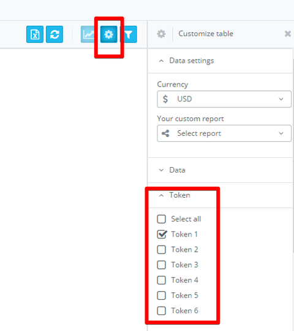Image resolution: width=294 pixels, height=331 pixels.
Task: Enable the Token 5 checkbox
Action: pos(162,295)
